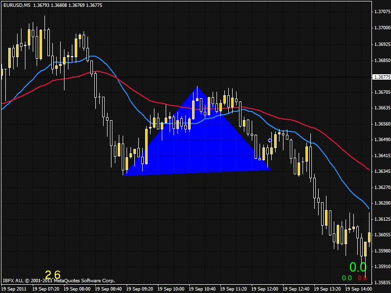Click the 1.36705 price axis label
Image resolution: width=391 pixels, height=293 pixels.
click(381, 92)
